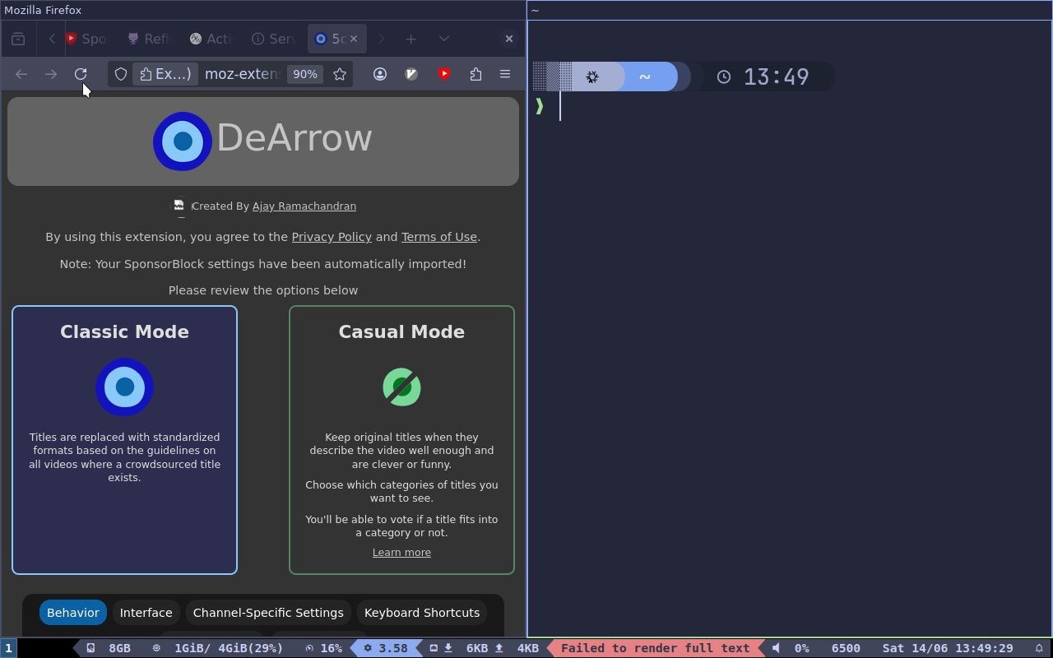This screenshot has height=658, width=1053.
Task: Click the terminal prompt ~ directory segment
Action: pos(645,76)
